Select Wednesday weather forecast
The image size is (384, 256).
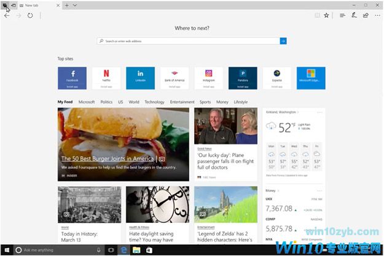294,156
